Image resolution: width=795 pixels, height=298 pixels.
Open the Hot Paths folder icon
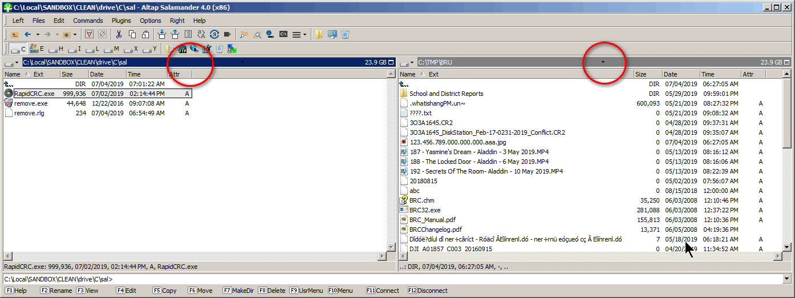click(67, 34)
